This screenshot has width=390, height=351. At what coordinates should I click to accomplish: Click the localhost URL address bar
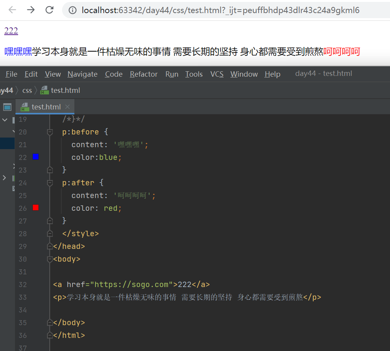coord(220,10)
